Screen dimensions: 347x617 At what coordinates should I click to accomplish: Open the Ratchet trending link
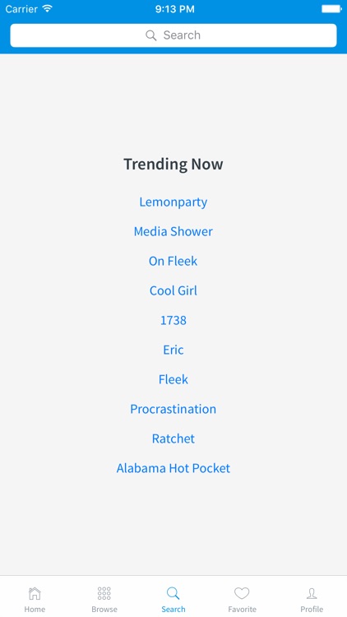tap(173, 438)
